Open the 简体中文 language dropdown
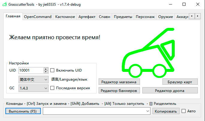Viewport: 205px width, 121px height. click(33, 79)
